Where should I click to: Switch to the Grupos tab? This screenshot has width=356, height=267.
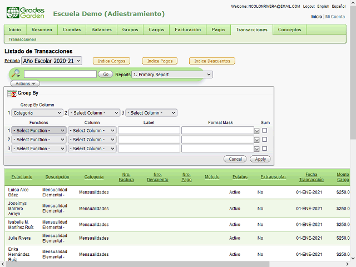130,29
